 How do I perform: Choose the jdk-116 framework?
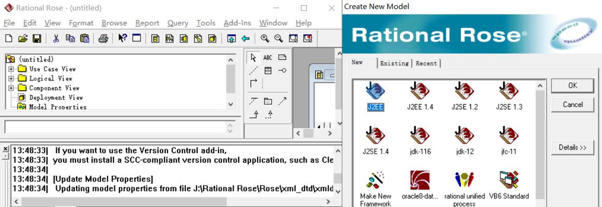[x=420, y=141]
